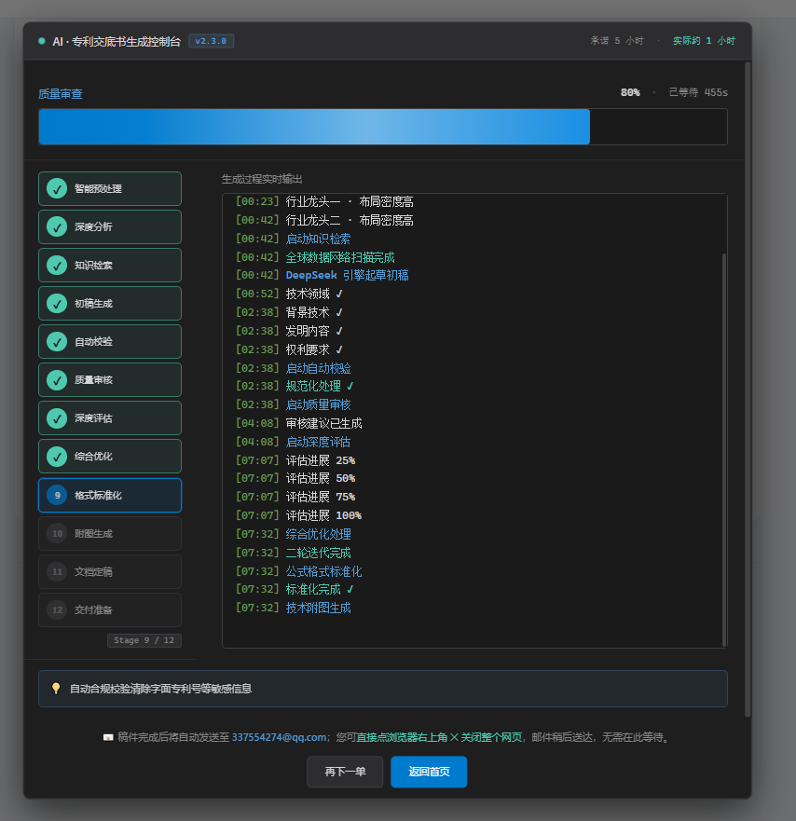Click the envelope icon before email notice
Image resolution: width=796 pixels, height=821 pixels.
tap(108, 737)
